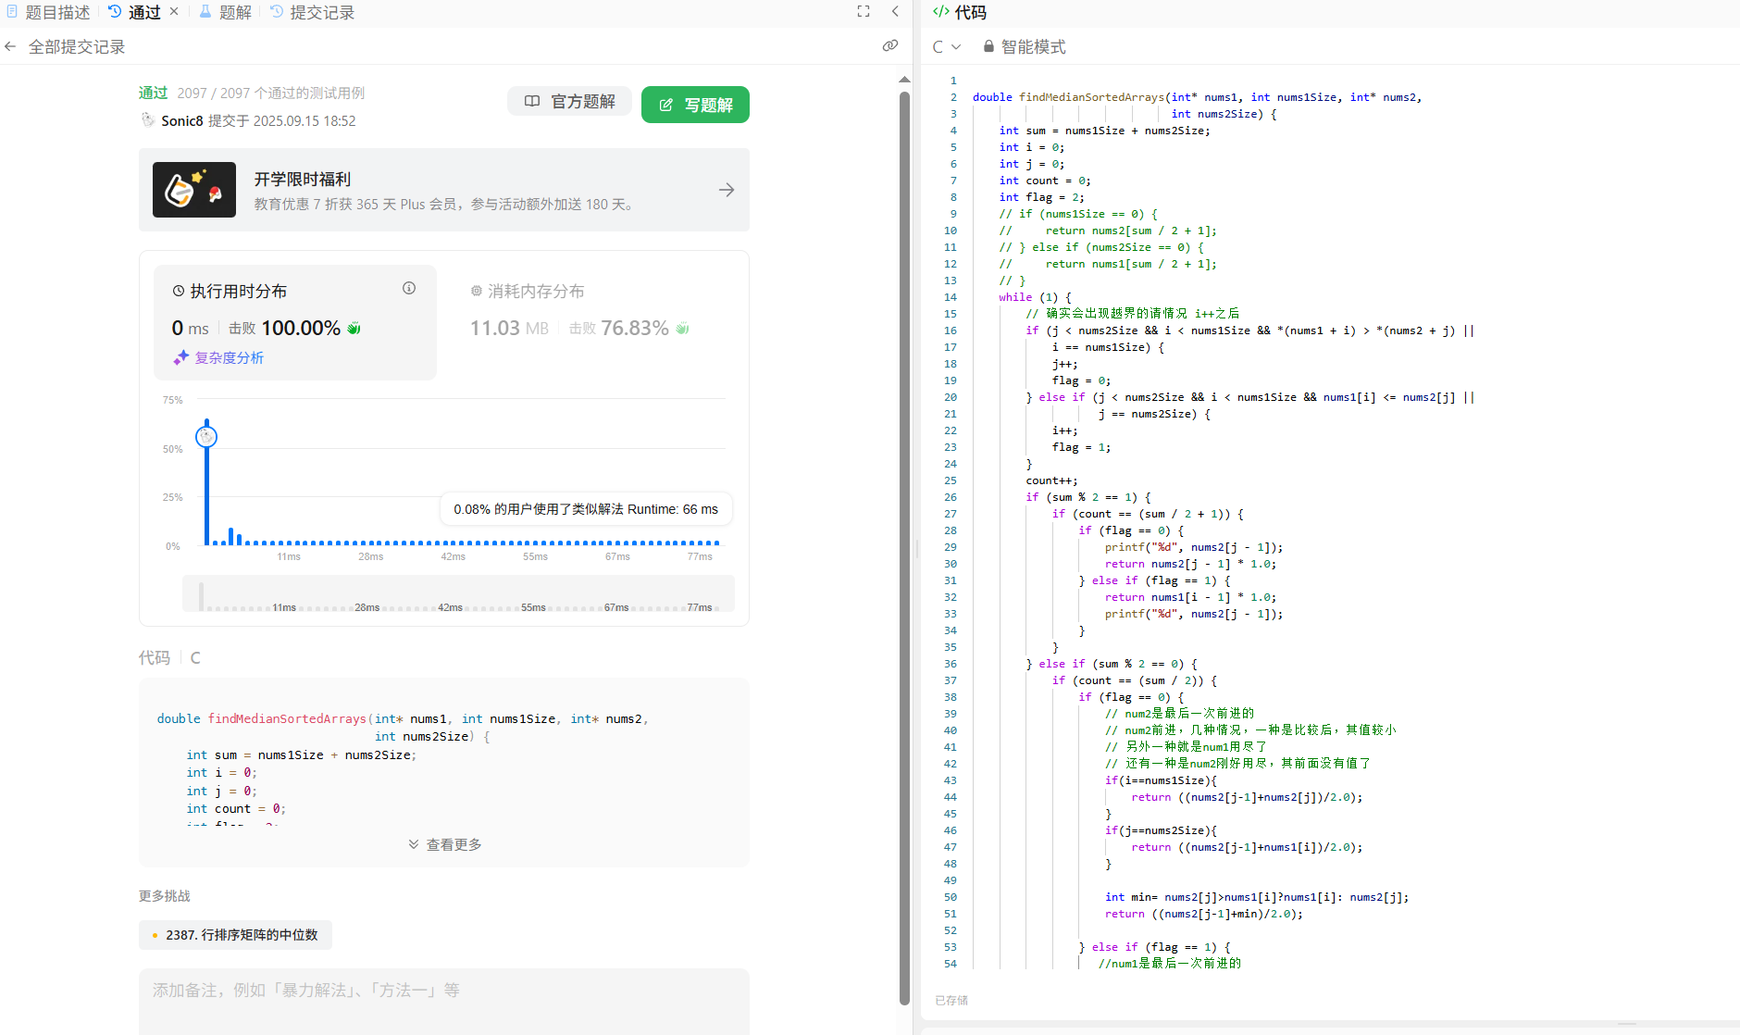1740x1035 pixels.
Task: Click the fullscreen expand icon
Action: 864,11
